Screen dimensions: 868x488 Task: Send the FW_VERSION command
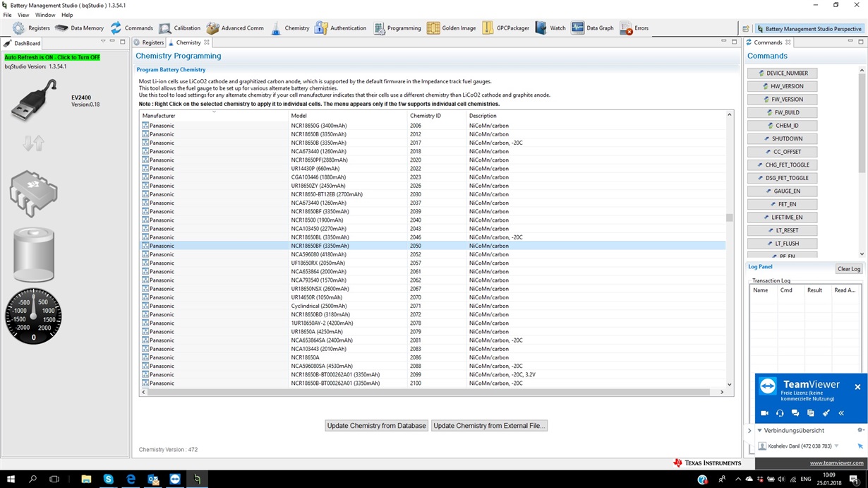(782, 100)
